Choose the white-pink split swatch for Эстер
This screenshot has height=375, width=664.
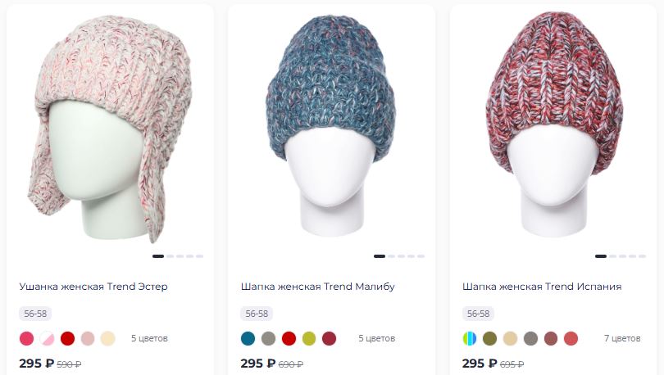click(x=47, y=339)
